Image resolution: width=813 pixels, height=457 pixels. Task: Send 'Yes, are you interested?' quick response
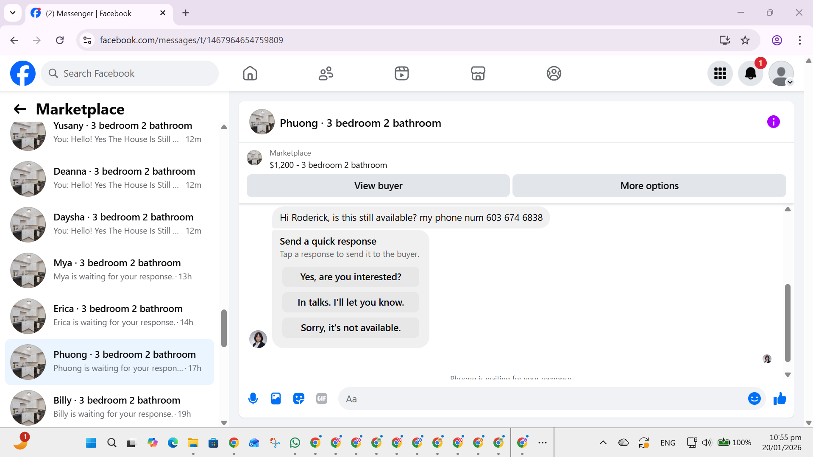tap(351, 277)
